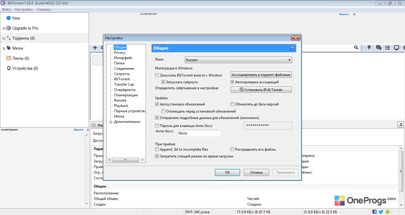
Task: Select Метки in sidebar
Action: [17, 48]
